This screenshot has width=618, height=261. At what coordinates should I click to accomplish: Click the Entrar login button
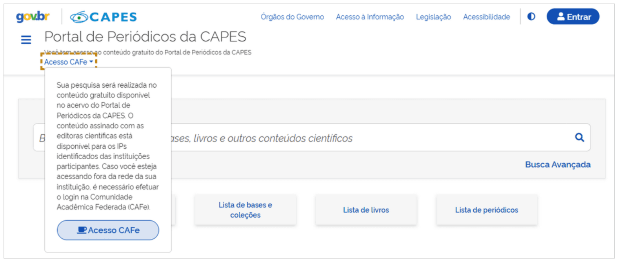pyautogui.click(x=573, y=16)
